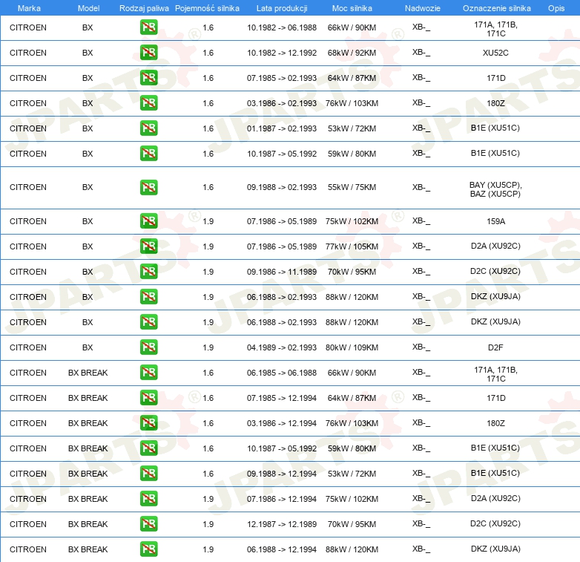Select the date cell 10.1982 -> 12.1992
Viewport: 580px width, 562px height.
pos(282,53)
